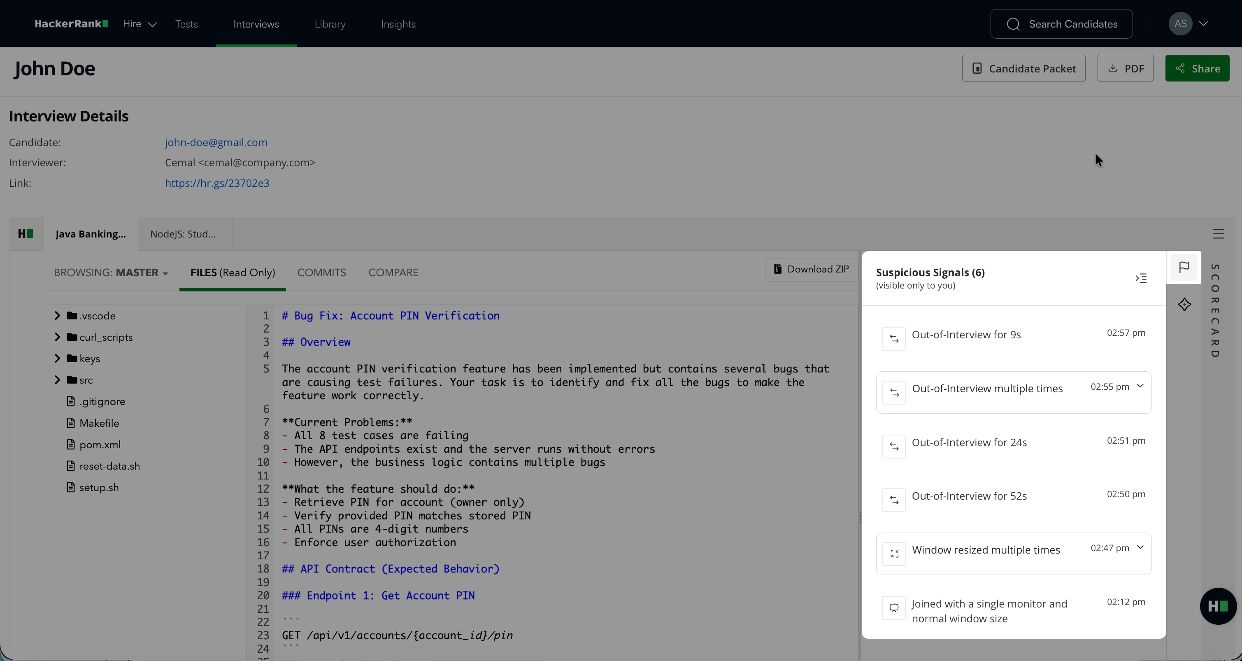Expand the curl_scripts folder
Screen dimensions: 1242x661
57,337
